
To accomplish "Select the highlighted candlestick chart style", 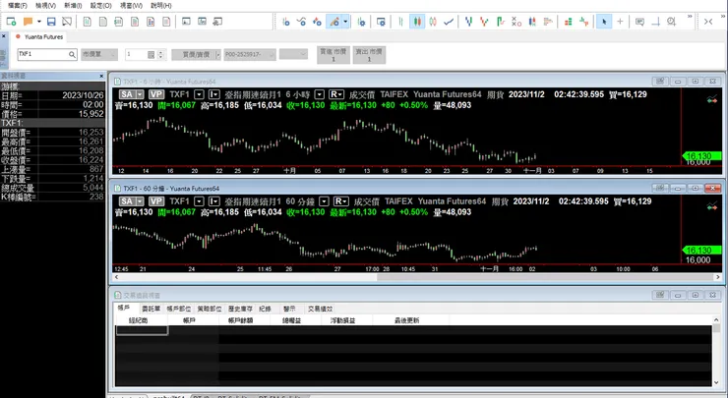I will click(417, 22).
